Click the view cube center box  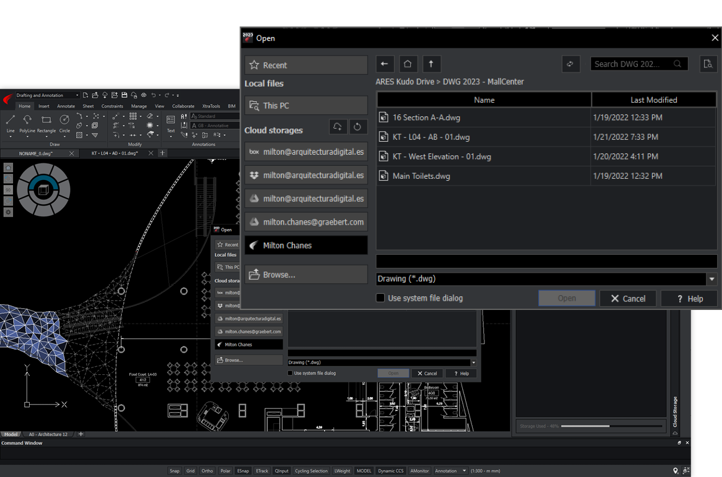tap(43, 190)
